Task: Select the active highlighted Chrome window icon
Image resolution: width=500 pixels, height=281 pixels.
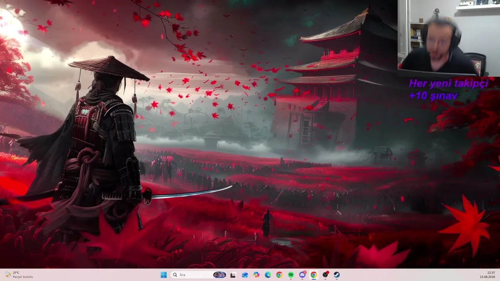Action: tap(314, 275)
